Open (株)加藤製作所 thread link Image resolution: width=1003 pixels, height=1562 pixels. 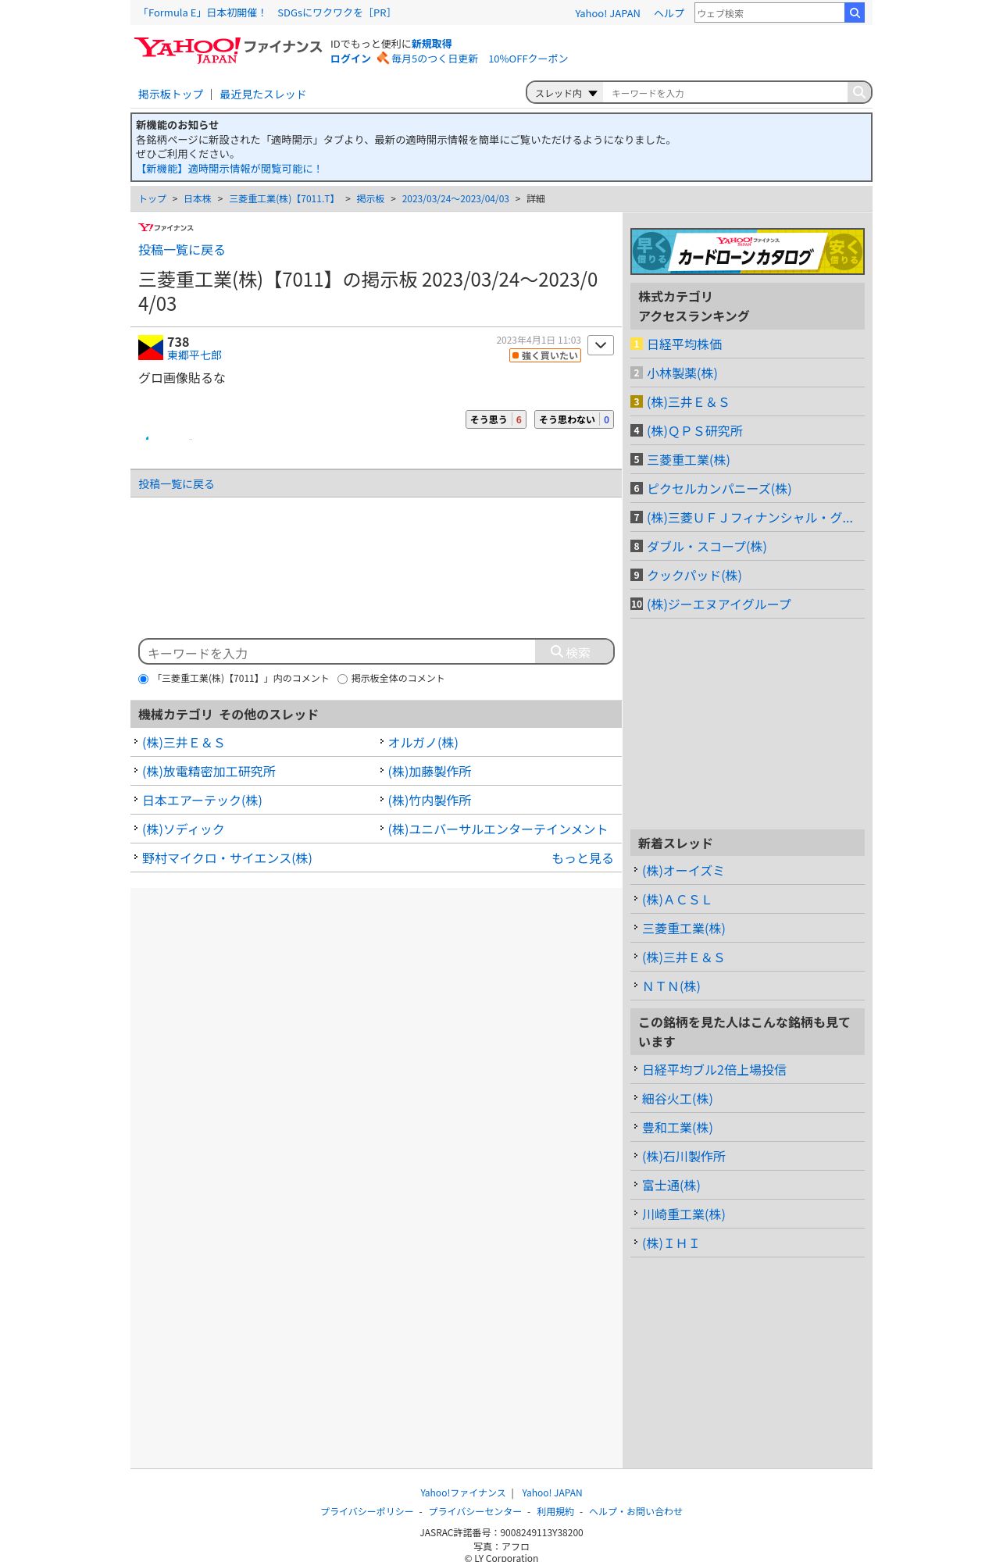430,772
